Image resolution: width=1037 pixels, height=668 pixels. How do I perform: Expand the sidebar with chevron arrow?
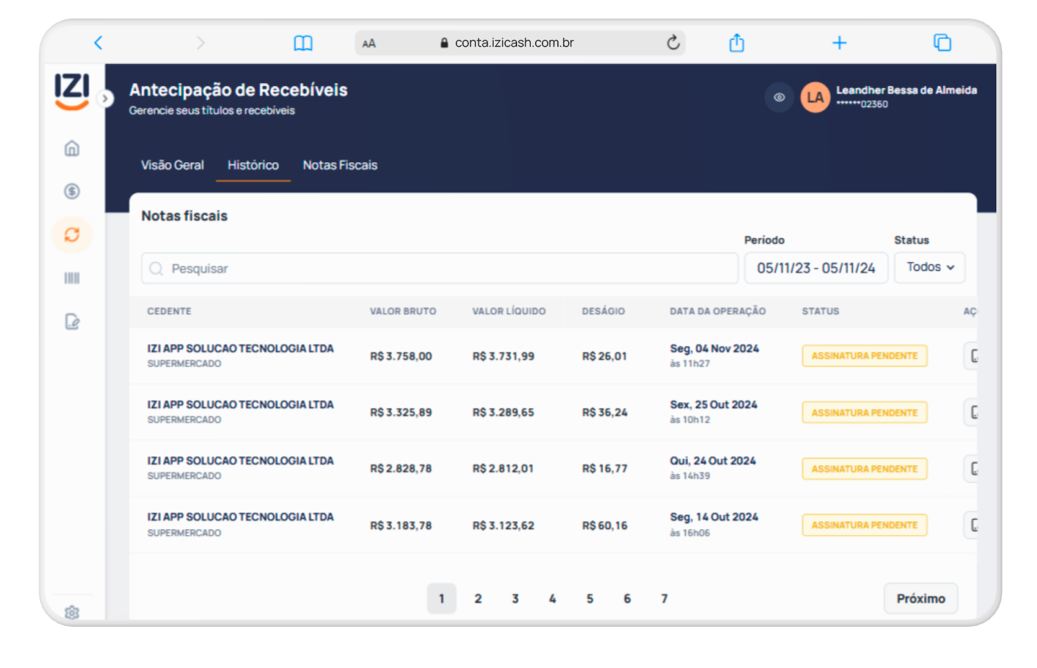[x=105, y=98]
